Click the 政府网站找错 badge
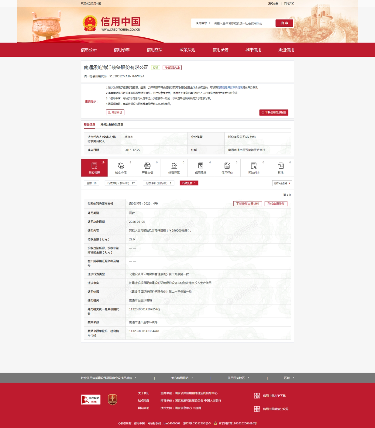Viewport: 375px width, 428px height. [x=91, y=400]
